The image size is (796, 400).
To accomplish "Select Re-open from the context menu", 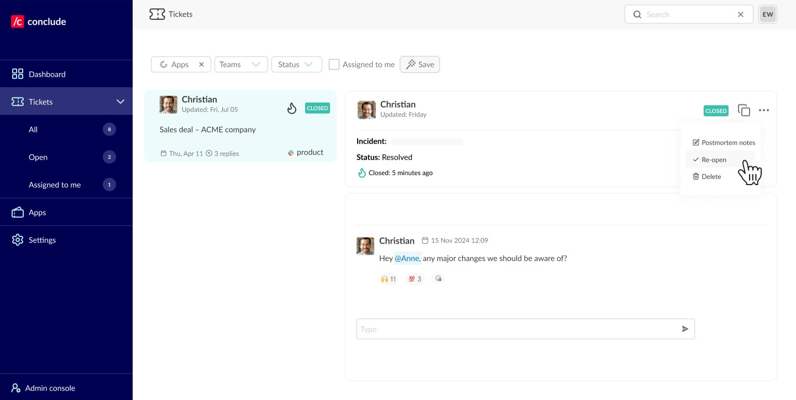I will pos(714,160).
